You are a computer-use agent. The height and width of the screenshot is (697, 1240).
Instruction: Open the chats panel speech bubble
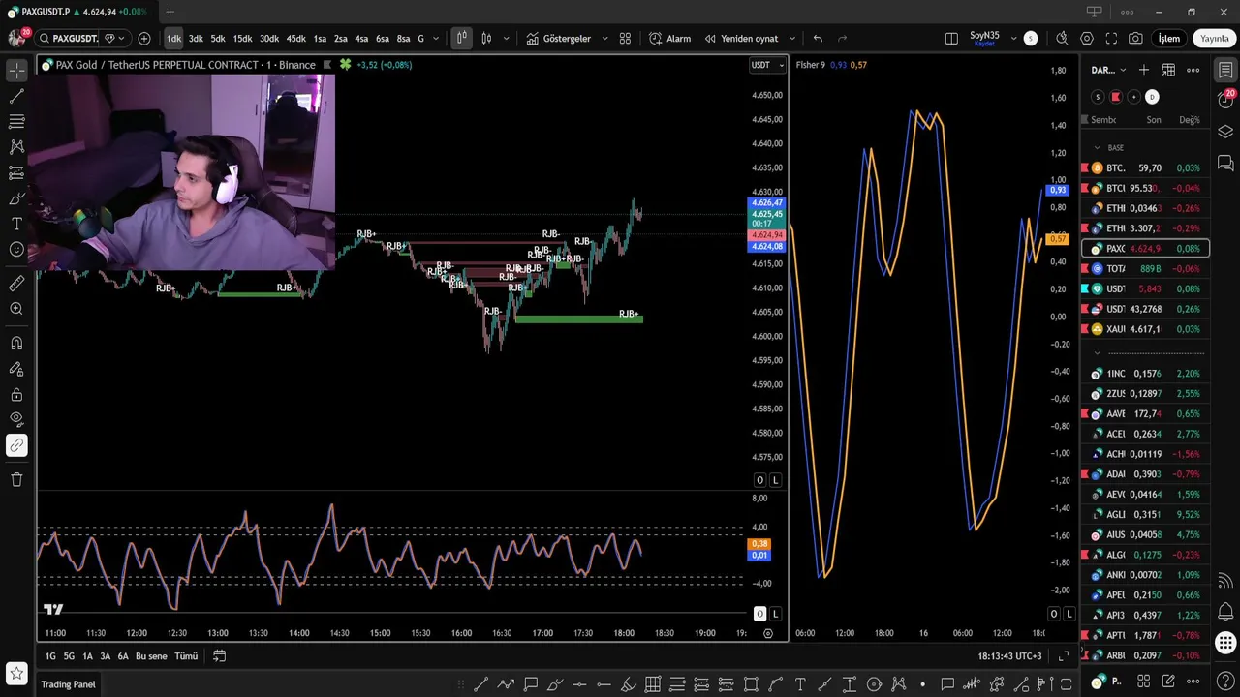pyautogui.click(x=1225, y=162)
